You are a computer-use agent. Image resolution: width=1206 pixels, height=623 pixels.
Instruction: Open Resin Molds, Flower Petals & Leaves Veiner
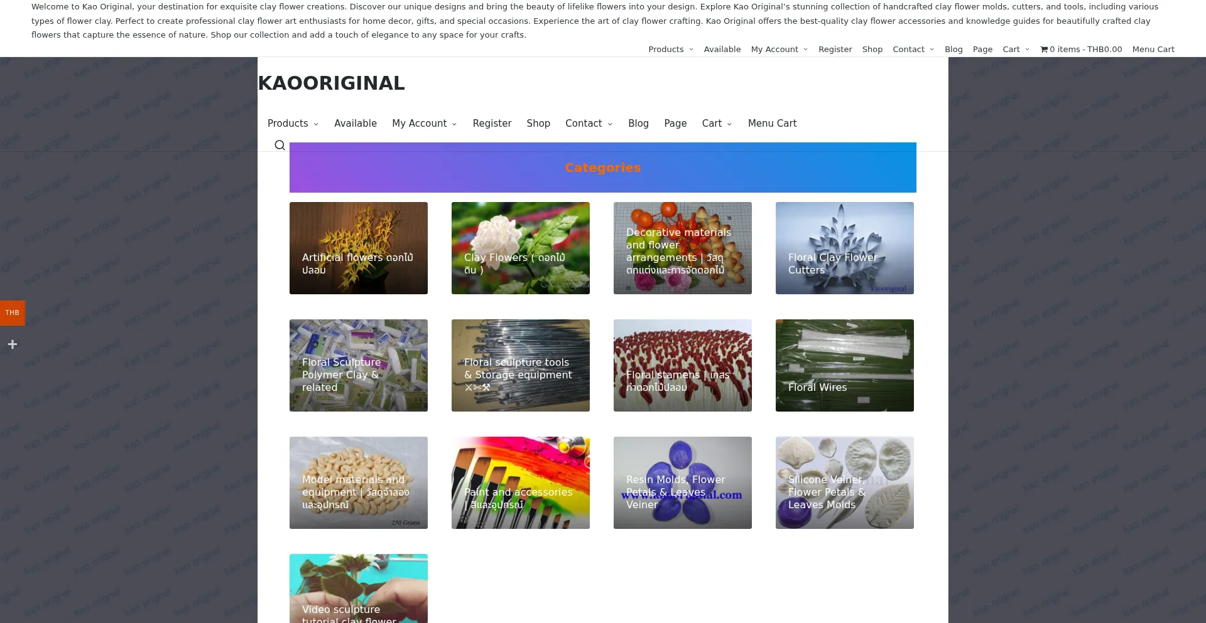[x=683, y=482]
